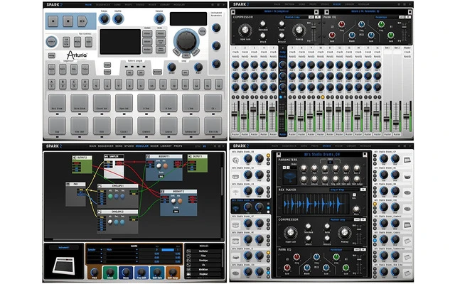Open the preset dropdown of Studio PARA EQ

(x=340, y=249)
